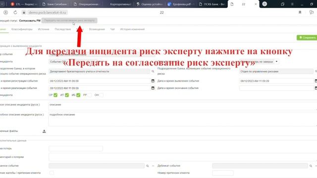317x178 pixels.
Task: Click the loss amount input field
Action: click(76, 148)
